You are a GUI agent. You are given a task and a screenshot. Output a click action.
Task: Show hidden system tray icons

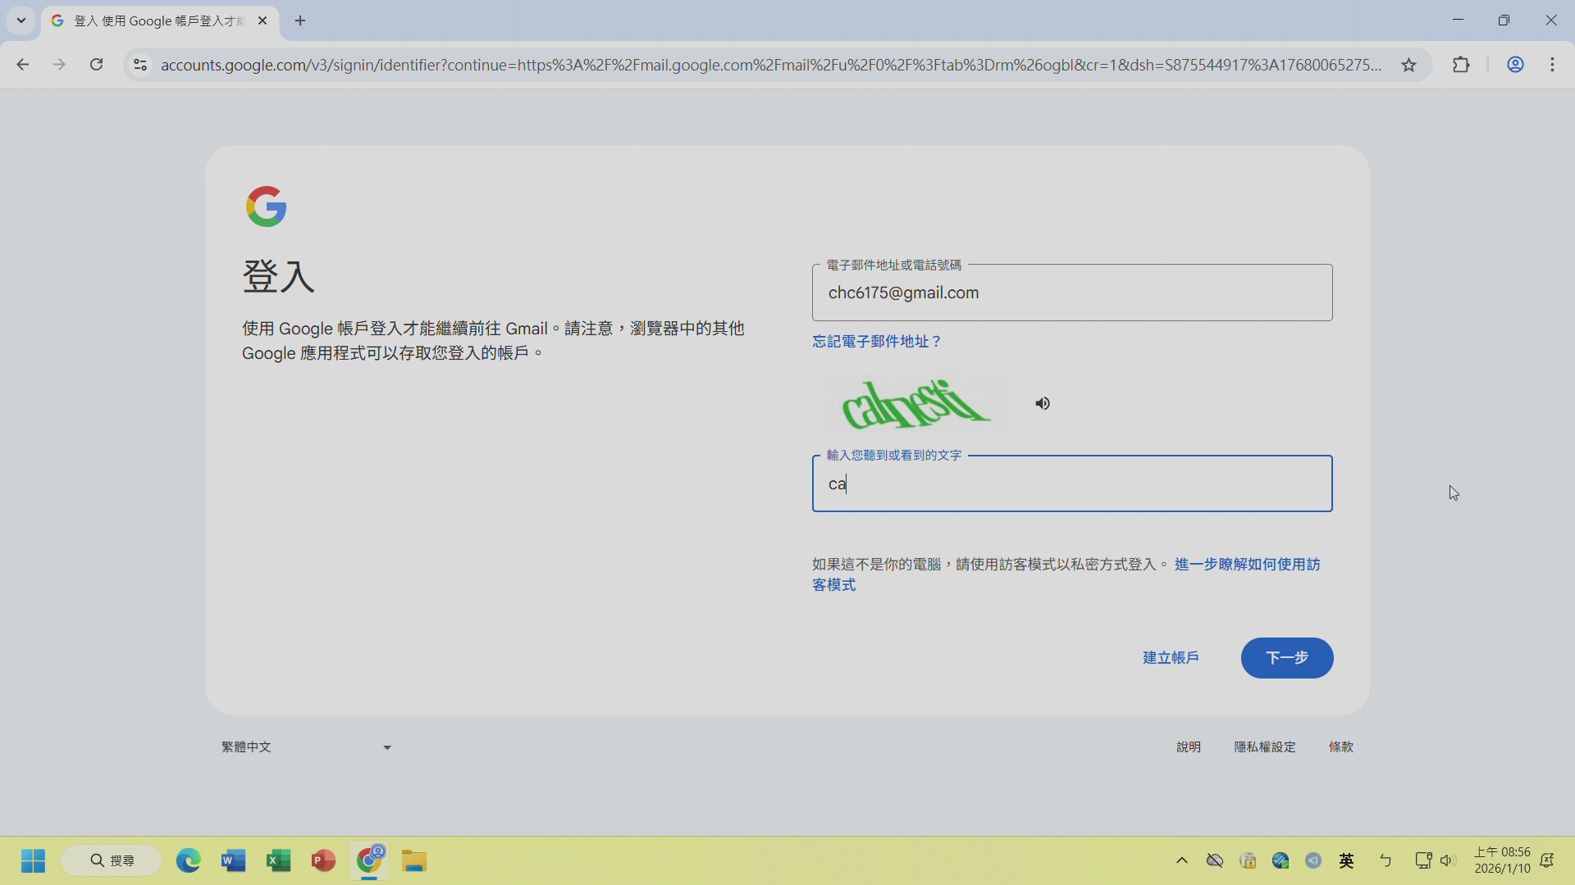pyautogui.click(x=1181, y=860)
